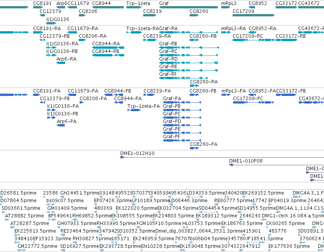Click the DME1-010P08 BAC clone label

[246, 161]
